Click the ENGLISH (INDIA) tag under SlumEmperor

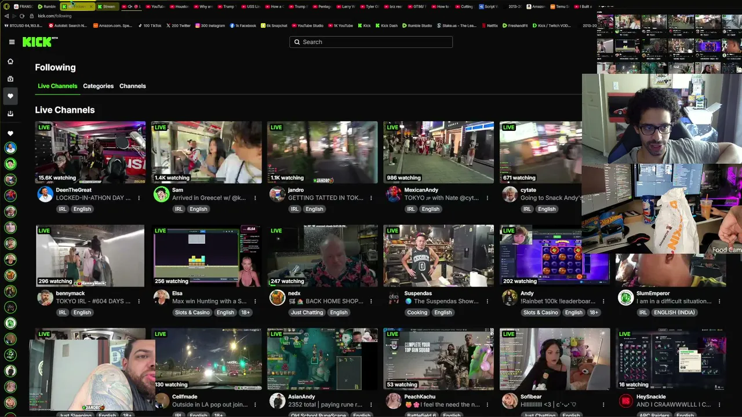pos(674,312)
